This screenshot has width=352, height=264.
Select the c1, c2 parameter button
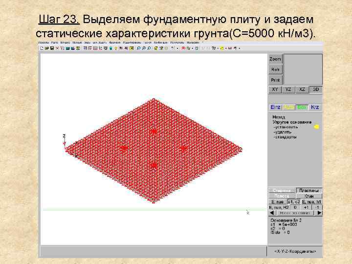coord(294,201)
